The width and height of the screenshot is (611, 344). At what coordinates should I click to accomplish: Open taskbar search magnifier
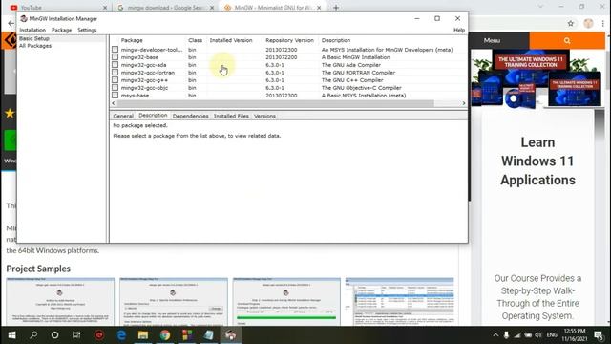(x=33, y=335)
